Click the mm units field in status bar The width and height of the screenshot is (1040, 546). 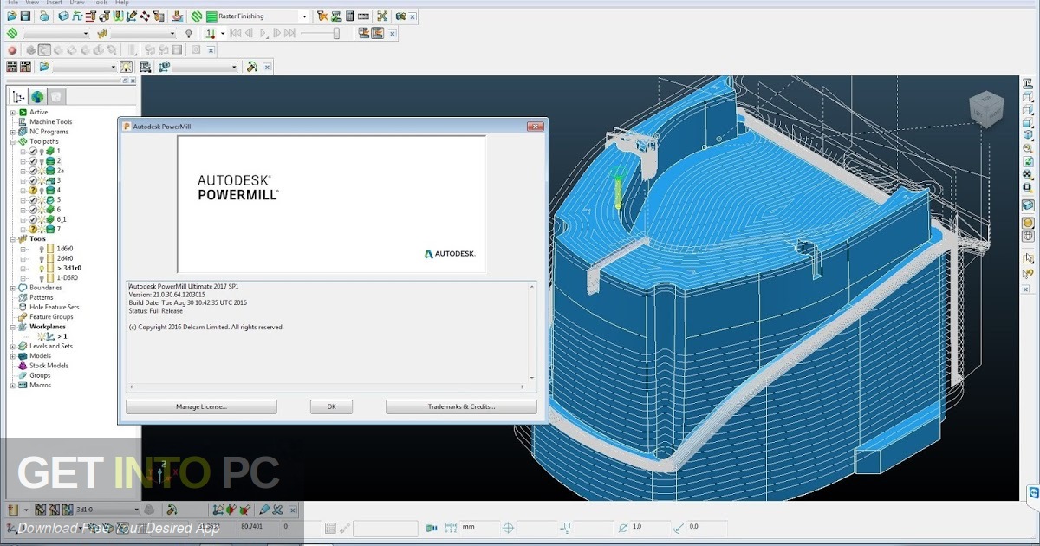click(x=480, y=527)
